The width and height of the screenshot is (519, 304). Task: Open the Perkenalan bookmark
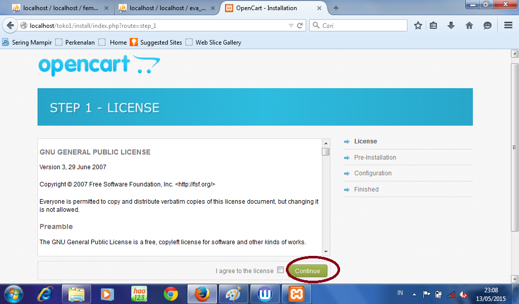pyautogui.click(x=75, y=43)
